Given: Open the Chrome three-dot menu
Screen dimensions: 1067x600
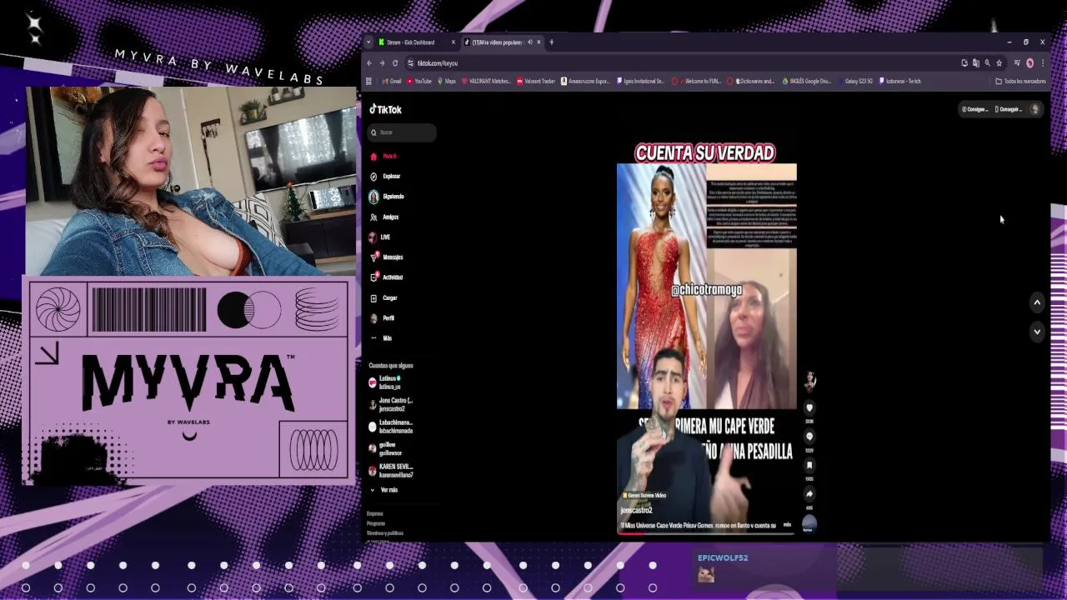Looking at the screenshot, I should (x=1042, y=63).
